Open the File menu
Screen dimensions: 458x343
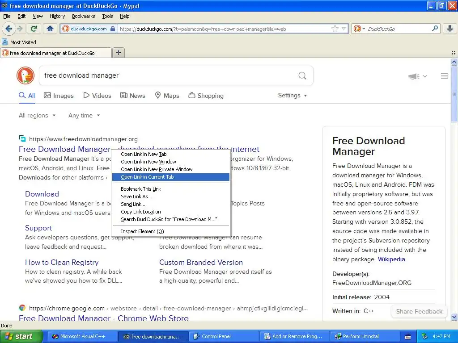[7, 16]
